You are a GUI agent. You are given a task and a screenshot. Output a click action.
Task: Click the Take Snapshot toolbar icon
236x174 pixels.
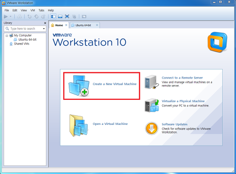pos(29,17)
